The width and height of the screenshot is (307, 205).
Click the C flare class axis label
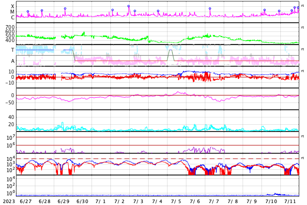tap(13, 17)
